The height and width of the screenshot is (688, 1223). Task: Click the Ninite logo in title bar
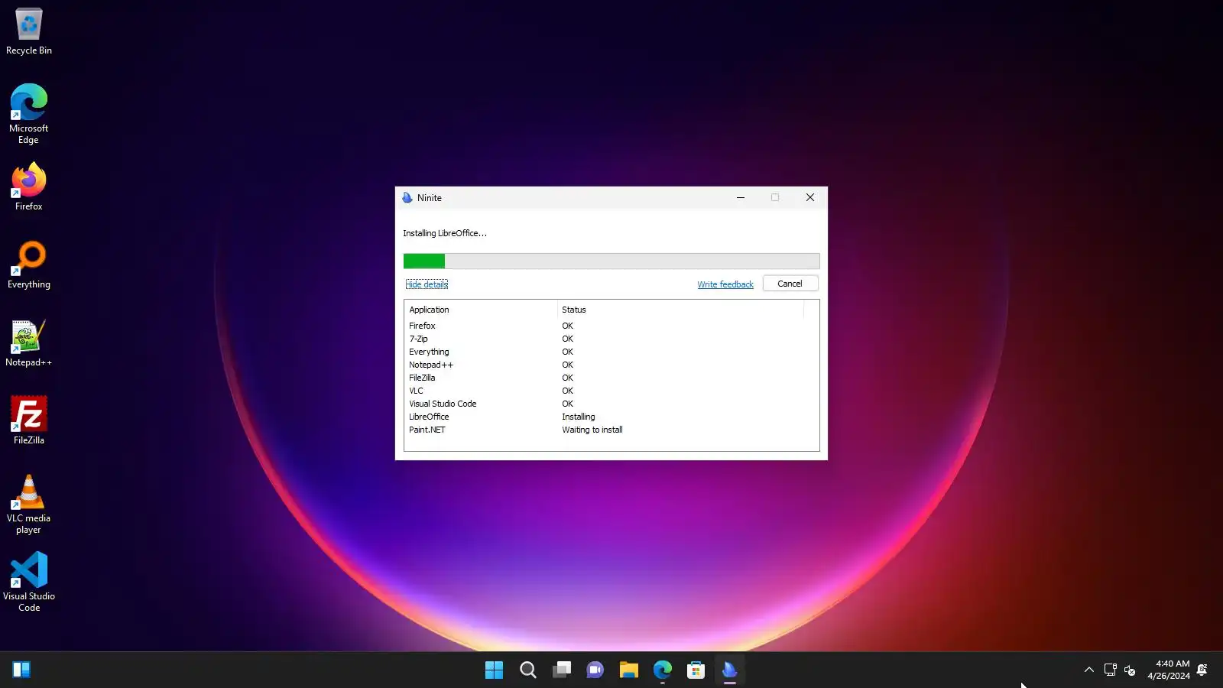tap(407, 198)
